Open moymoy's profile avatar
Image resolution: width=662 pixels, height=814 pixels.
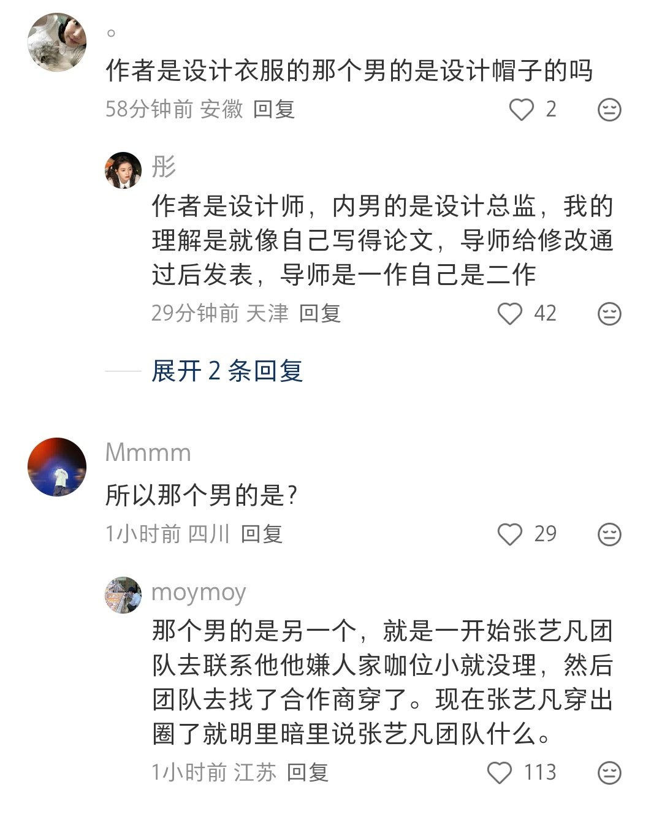click(x=123, y=595)
